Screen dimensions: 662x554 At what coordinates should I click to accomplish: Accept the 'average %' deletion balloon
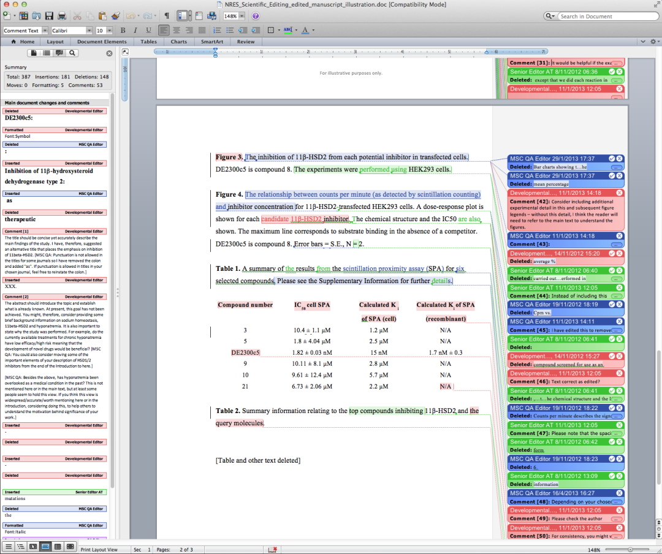(612, 253)
